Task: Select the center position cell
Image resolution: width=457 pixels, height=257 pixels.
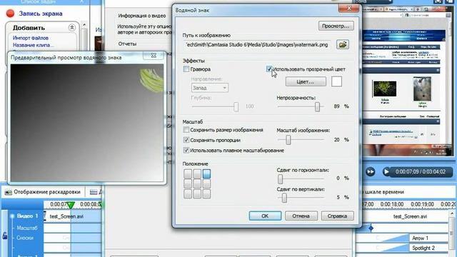Action: 197,184
